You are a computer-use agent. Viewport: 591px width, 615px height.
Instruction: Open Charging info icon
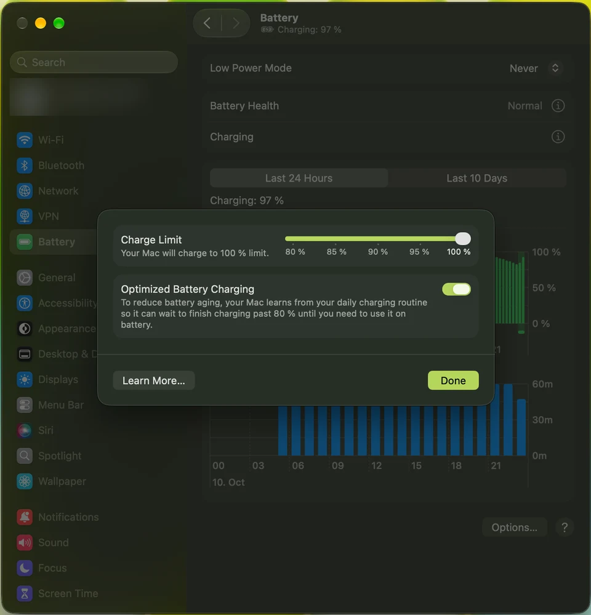(x=558, y=137)
